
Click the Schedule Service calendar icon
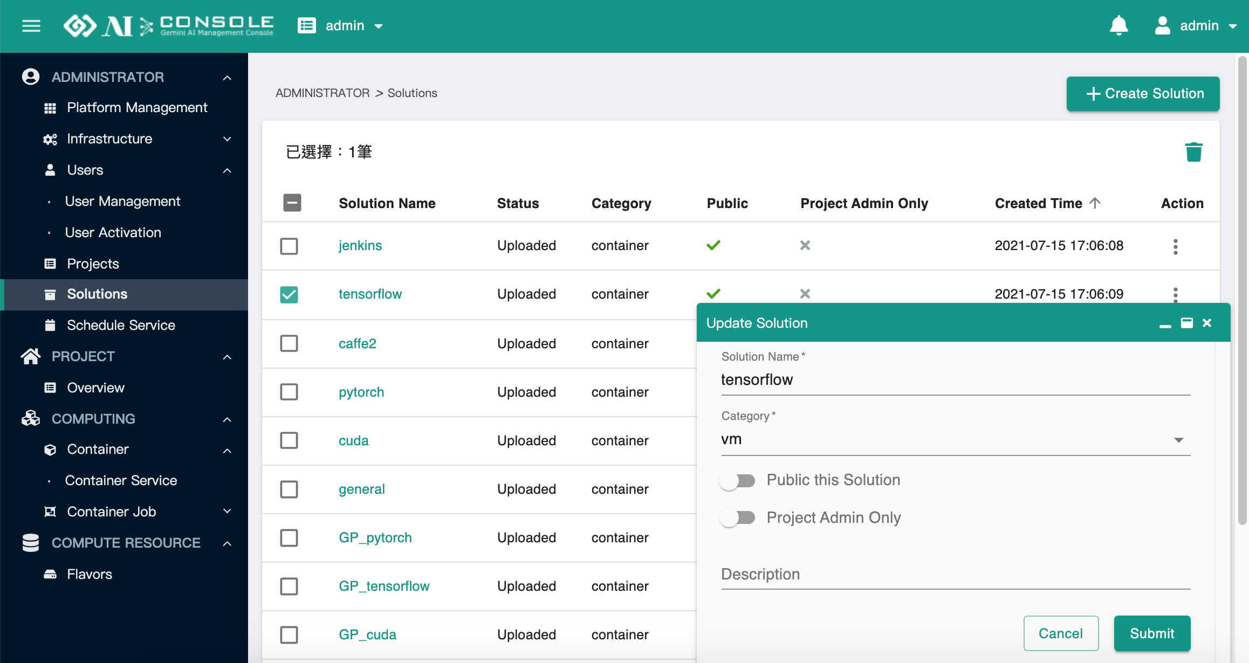[50, 325]
